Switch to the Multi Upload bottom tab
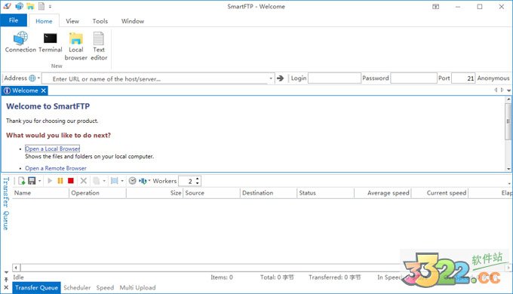This screenshot has height=294, width=513. (x=137, y=288)
